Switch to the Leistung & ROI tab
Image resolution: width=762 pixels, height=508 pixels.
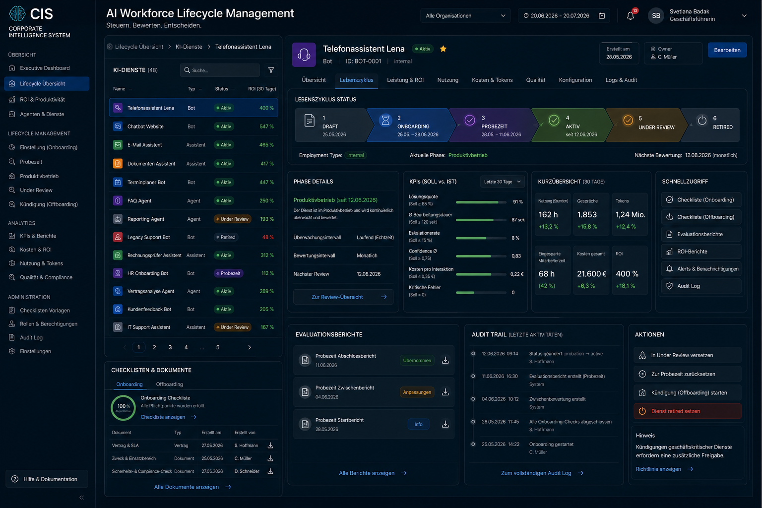pyautogui.click(x=405, y=80)
